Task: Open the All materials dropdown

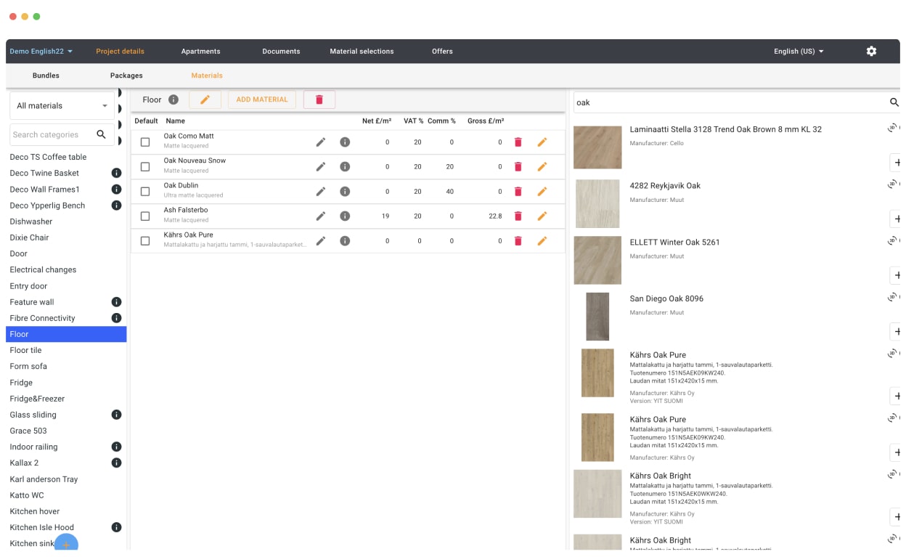Action: pyautogui.click(x=62, y=106)
